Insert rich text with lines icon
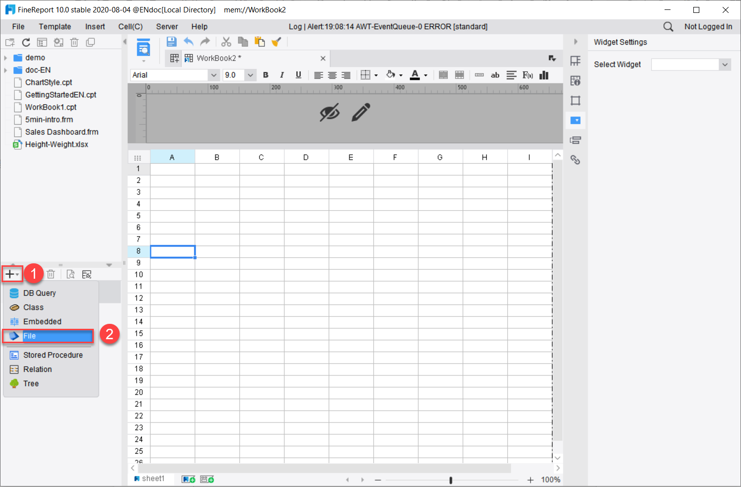The width and height of the screenshot is (741, 487). tap(511, 75)
